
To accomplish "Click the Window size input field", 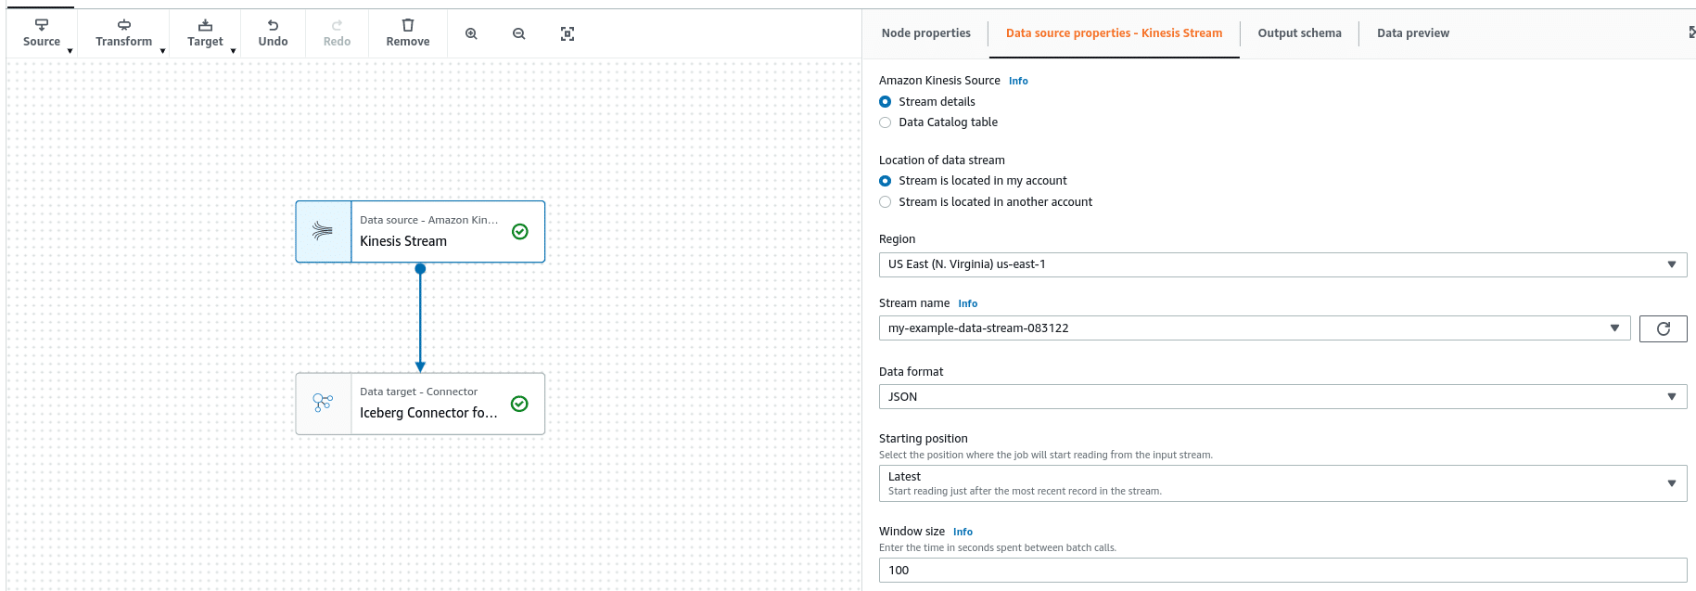I will point(1282,571).
